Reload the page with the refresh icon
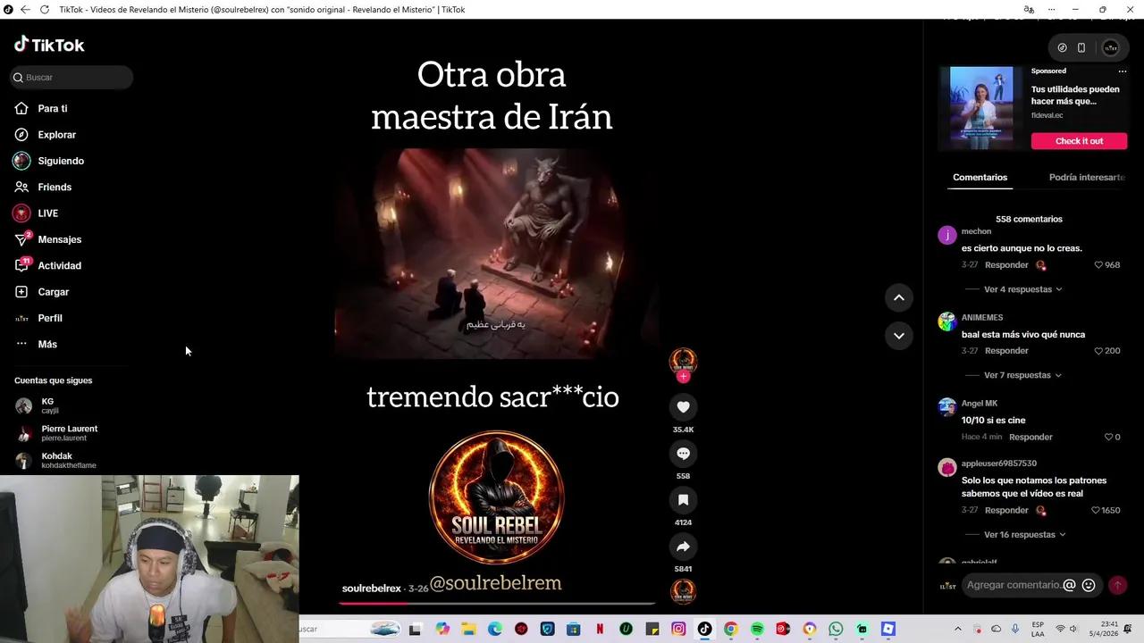 (x=46, y=10)
